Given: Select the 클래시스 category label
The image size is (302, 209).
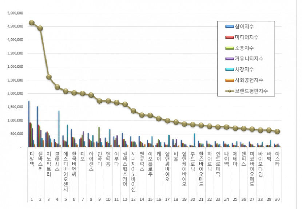Looking at the screenshot, I should point(57,161).
